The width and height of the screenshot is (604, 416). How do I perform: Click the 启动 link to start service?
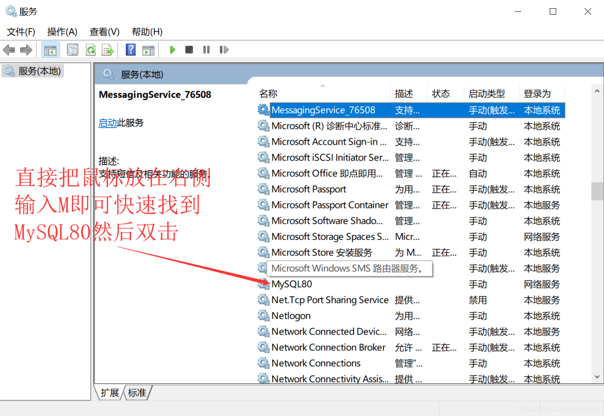click(108, 123)
